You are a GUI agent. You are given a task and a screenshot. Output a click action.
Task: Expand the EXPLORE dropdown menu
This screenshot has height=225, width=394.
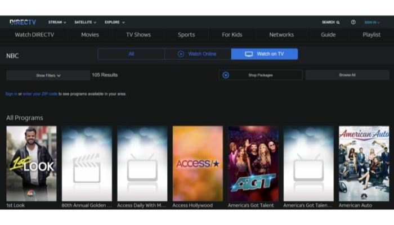(x=115, y=22)
